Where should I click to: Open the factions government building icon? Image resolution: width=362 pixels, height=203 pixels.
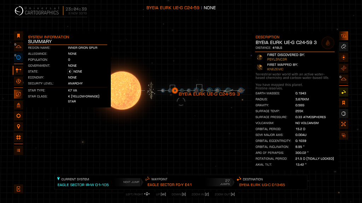(x=18, y=105)
